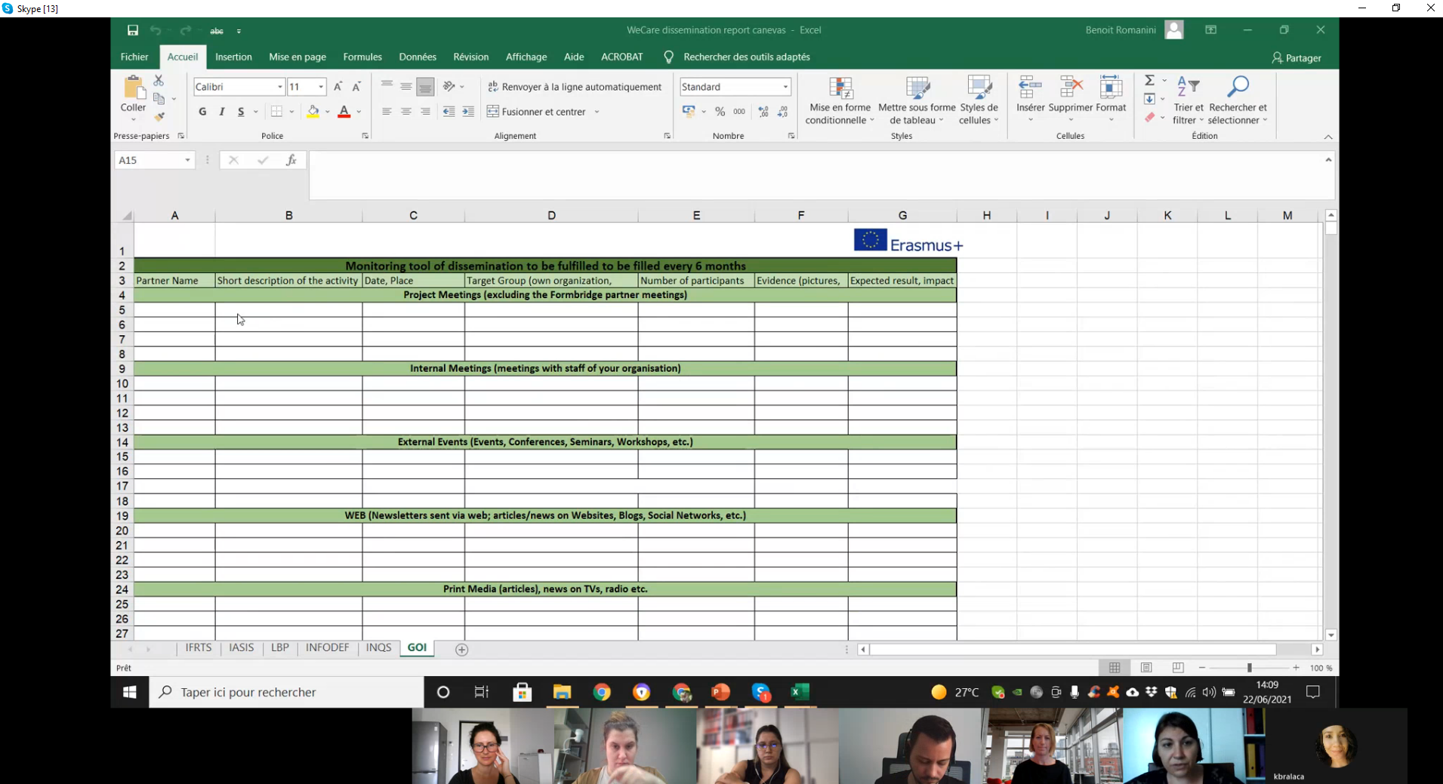Click the Percent Style icon
This screenshot has height=784, width=1443.
coord(720,112)
